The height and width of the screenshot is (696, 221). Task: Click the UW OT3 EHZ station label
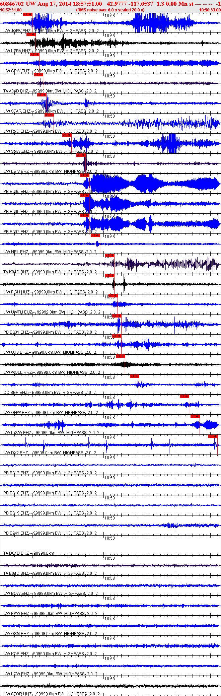click(16, 352)
